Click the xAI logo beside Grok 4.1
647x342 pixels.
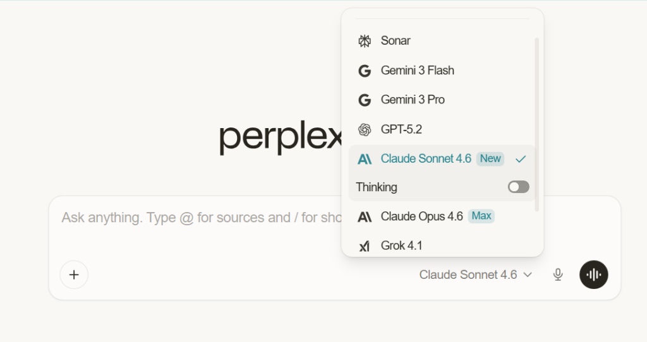point(365,246)
